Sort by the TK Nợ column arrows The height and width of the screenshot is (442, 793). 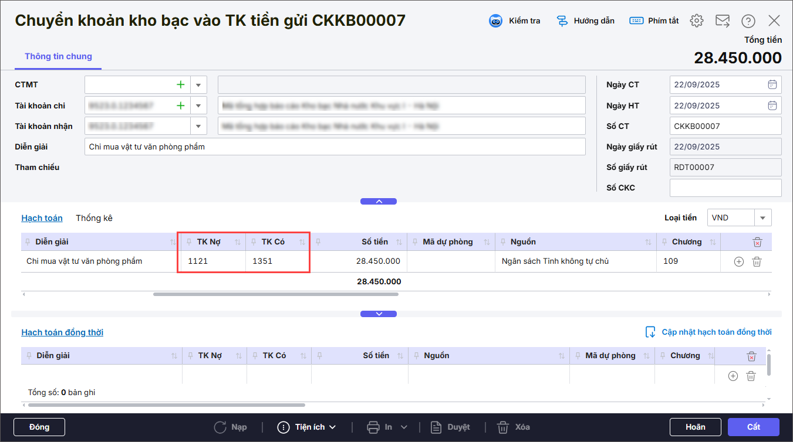(x=238, y=242)
